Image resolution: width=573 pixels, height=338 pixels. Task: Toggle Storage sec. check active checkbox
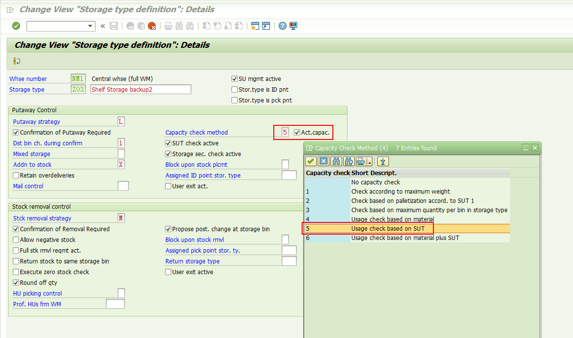click(168, 154)
